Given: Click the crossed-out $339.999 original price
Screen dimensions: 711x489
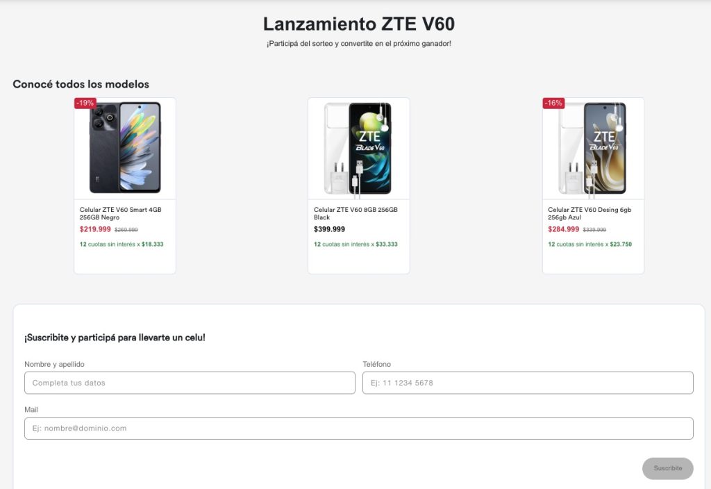Looking at the screenshot, I should pos(594,230).
